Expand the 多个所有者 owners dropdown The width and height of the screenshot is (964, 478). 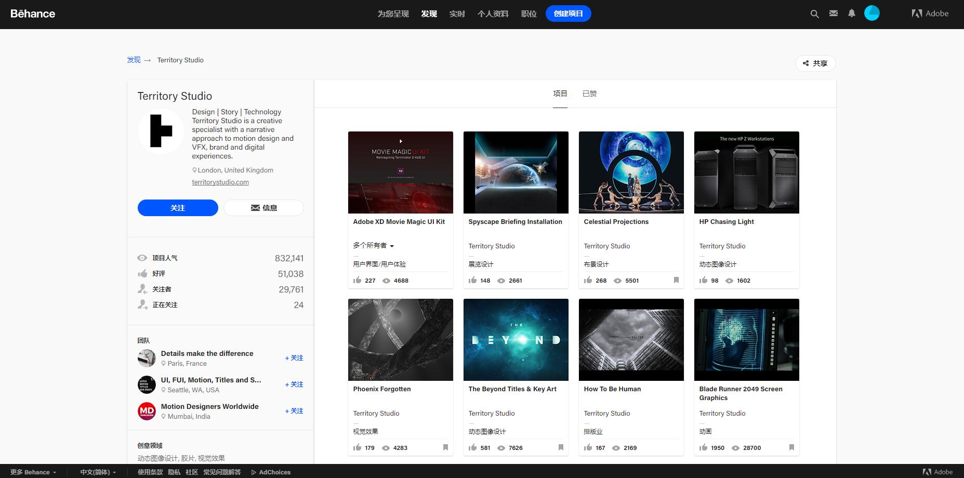[373, 245]
